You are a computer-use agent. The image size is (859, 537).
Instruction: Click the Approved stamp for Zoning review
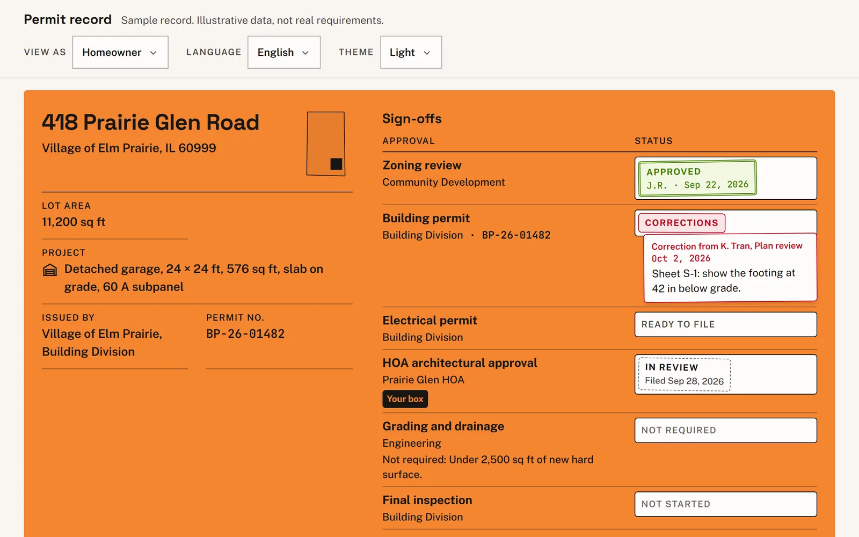pyautogui.click(x=697, y=178)
